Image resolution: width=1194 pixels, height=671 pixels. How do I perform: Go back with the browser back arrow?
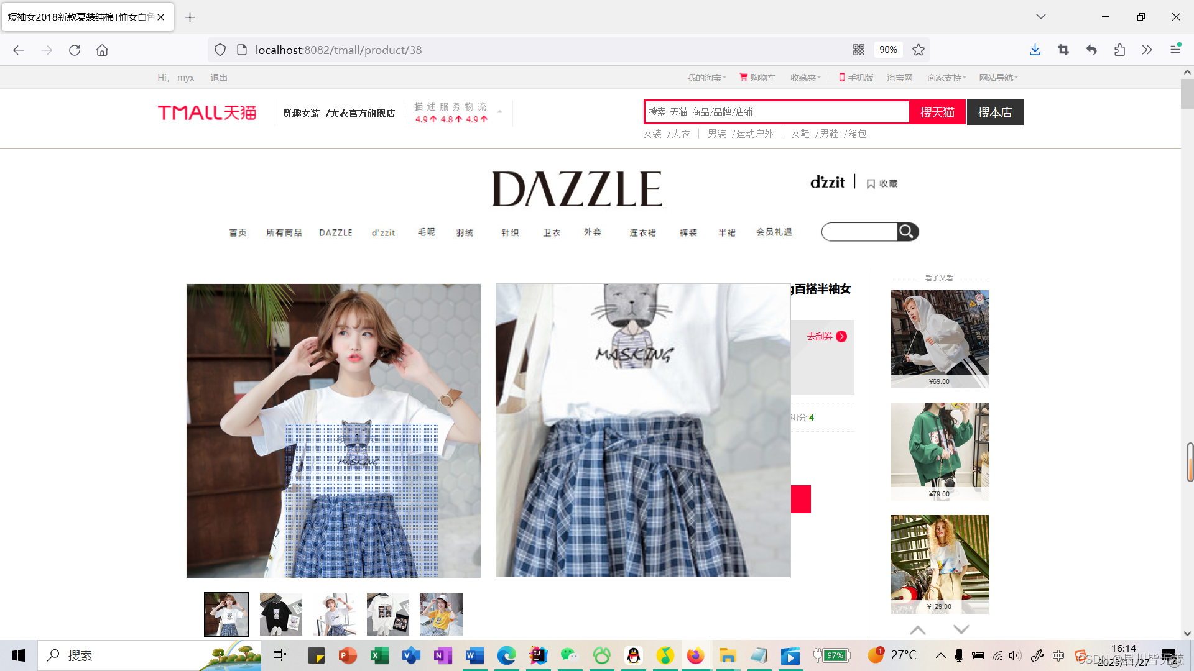19,50
